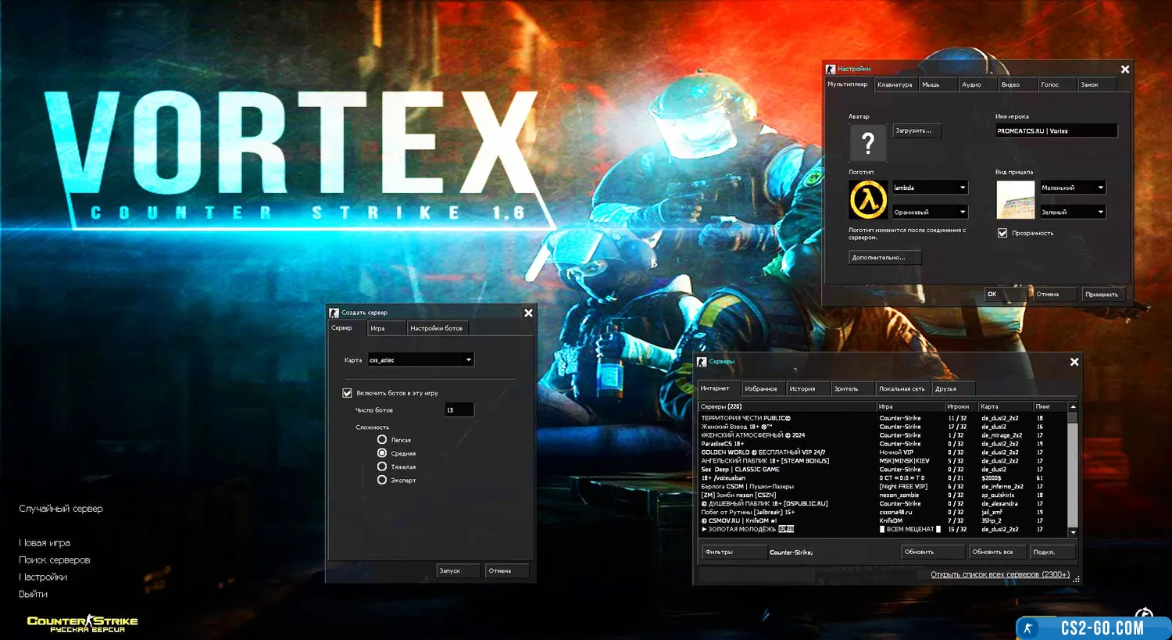Select the Эксперт difficulty radio button
The height and width of the screenshot is (640, 1172).
382,480
